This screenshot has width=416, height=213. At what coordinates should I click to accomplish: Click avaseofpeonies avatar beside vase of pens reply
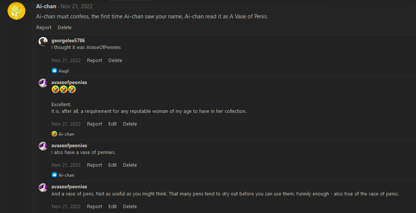[43, 187]
